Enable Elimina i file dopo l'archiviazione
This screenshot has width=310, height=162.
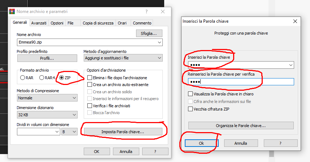click(x=89, y=77)
